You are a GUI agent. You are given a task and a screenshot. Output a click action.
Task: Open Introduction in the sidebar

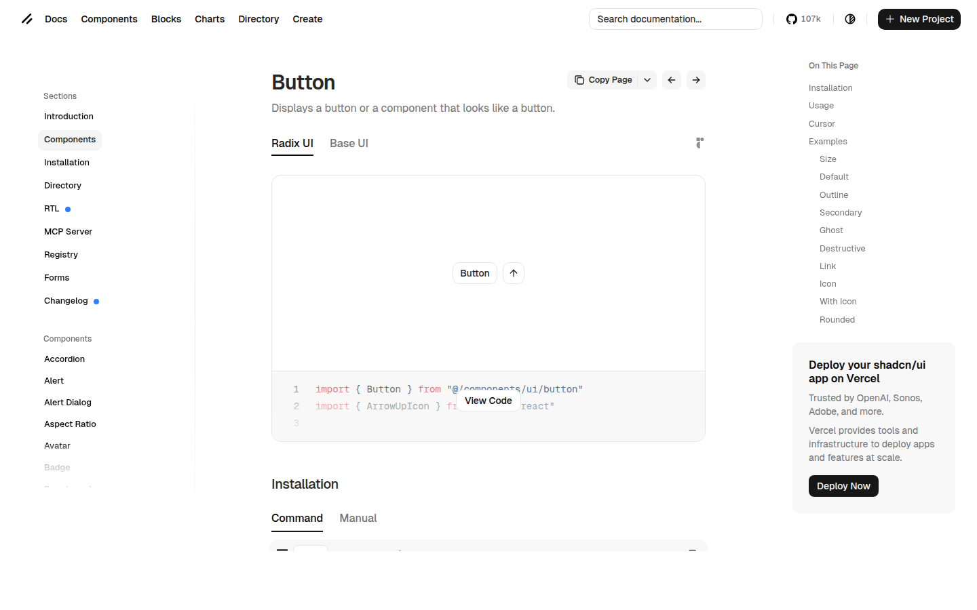tap(69, 117)
